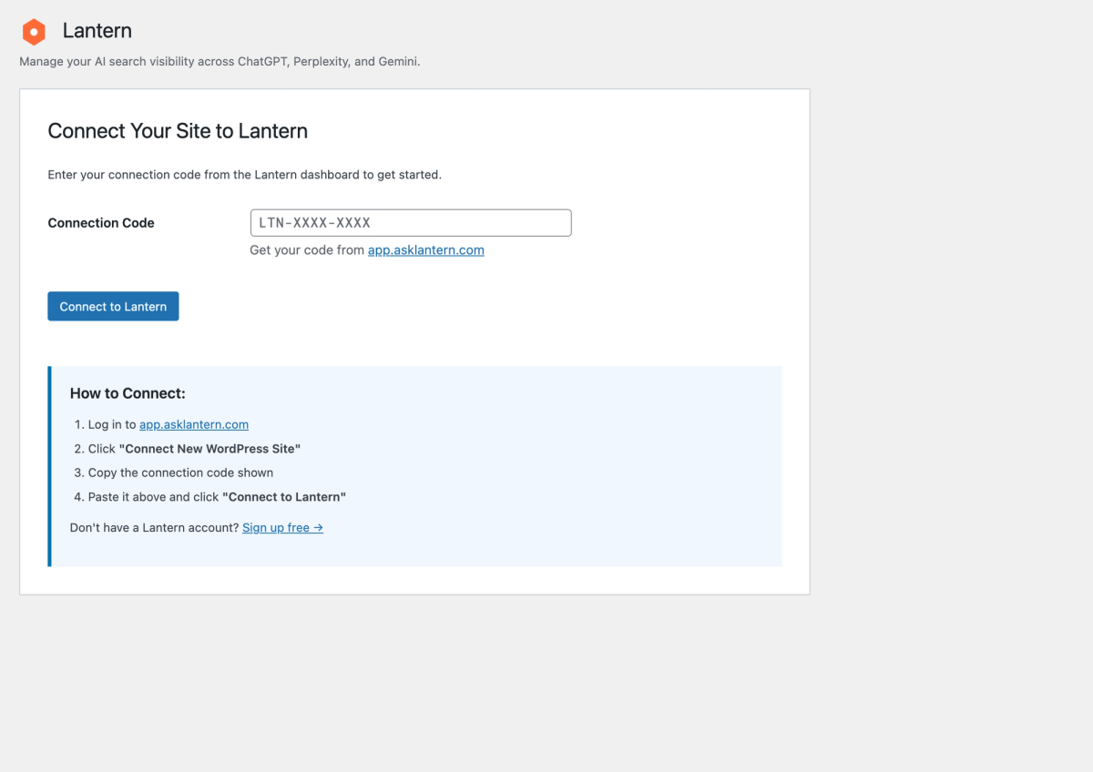Click the Don't have a Lantern account text

pos(153,527)
